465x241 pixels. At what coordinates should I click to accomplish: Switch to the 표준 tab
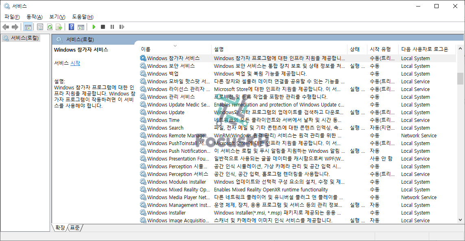coord(75,228)
